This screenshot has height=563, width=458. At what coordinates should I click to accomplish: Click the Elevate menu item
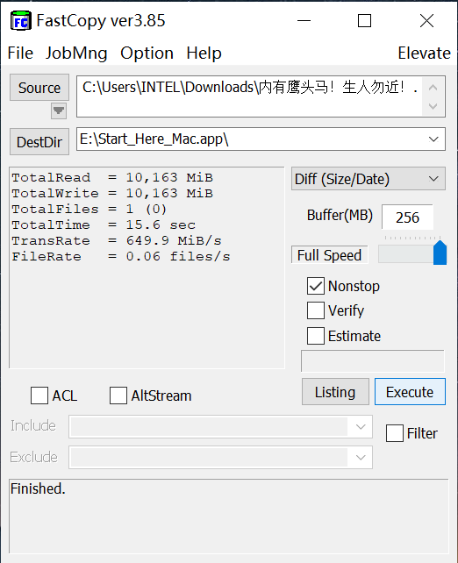(x=425, y=53)
